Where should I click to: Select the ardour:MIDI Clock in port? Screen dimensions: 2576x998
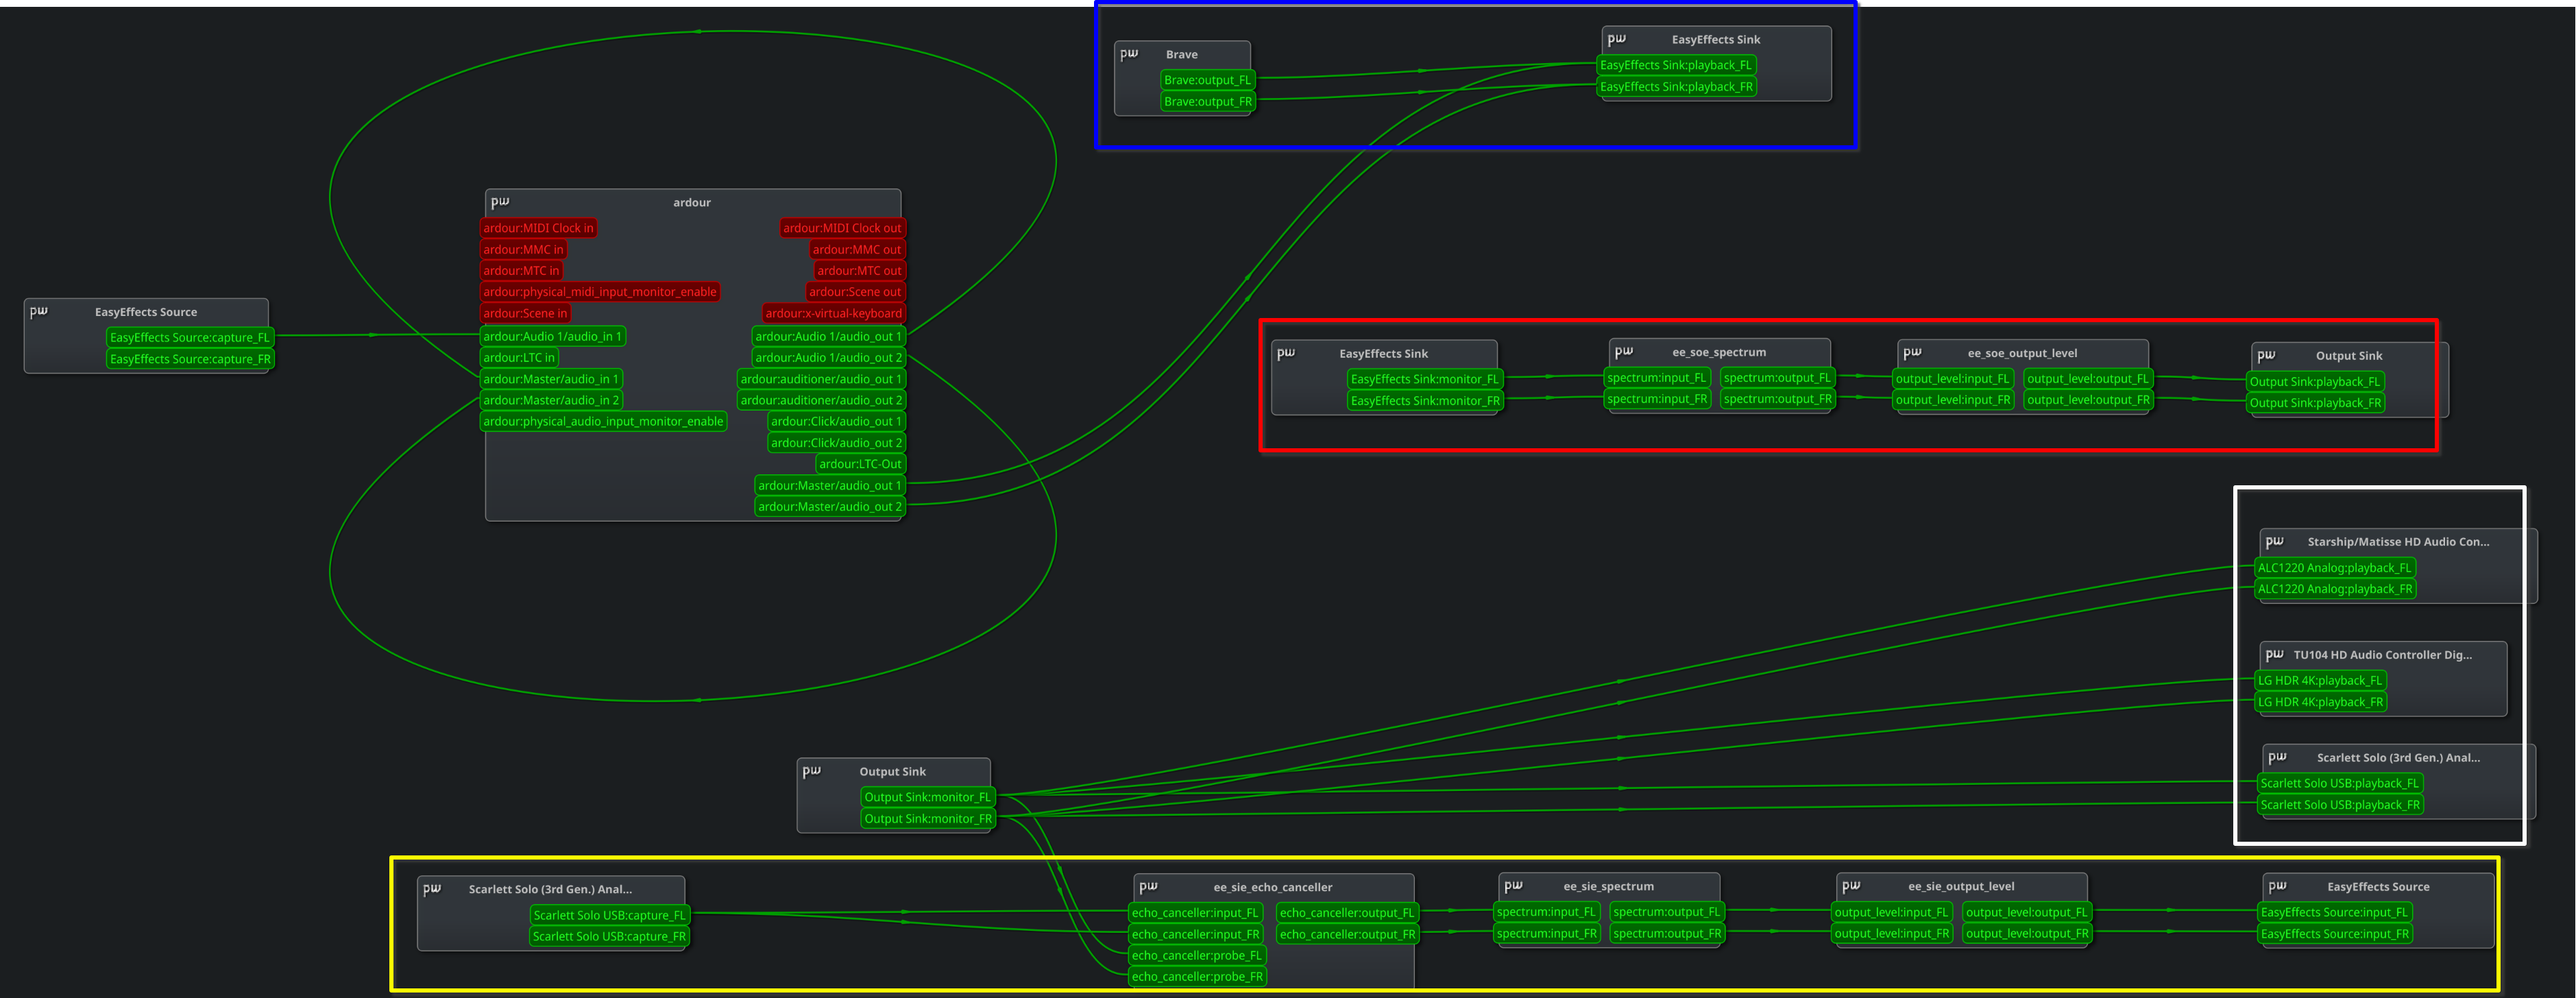pyautogui.click(x=538, y=228)
